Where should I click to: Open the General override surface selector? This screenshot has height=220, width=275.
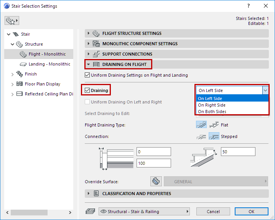point(216,181)
